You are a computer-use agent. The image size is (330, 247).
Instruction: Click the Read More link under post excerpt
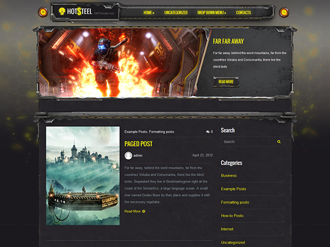click(135, 211)
